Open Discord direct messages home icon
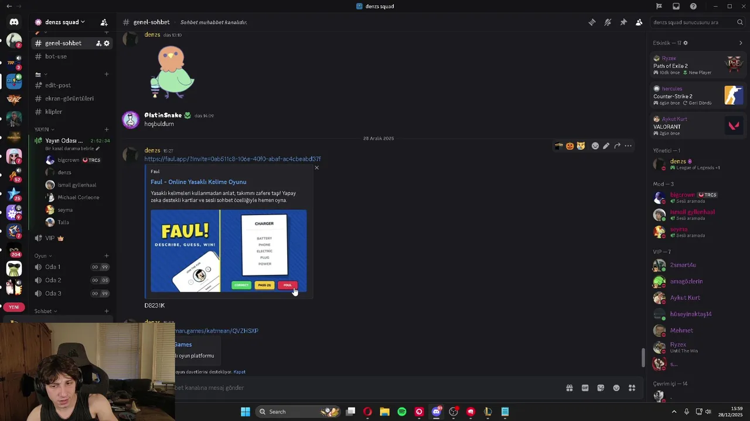 click(14, 22)
